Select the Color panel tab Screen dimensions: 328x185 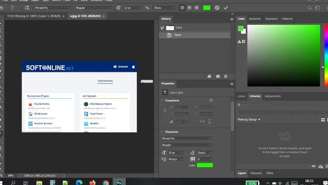point(241,19)
